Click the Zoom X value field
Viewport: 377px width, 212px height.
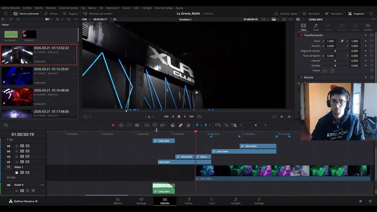pyautogui.click(x=330, y=41)
